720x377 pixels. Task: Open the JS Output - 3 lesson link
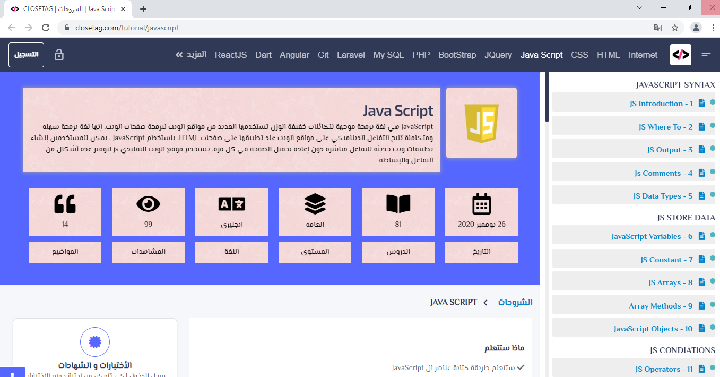[670, 150]
